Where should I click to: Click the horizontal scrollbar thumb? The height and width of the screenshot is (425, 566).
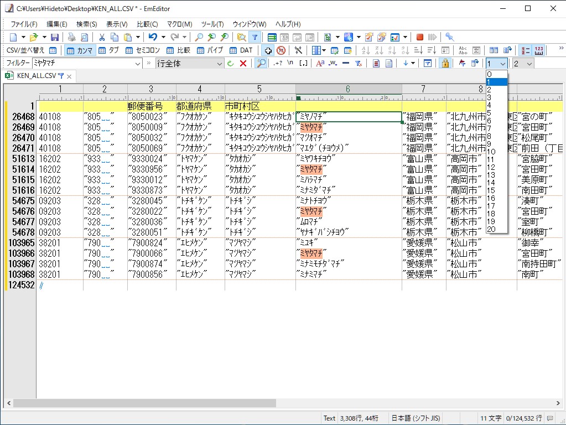[144, 403]
